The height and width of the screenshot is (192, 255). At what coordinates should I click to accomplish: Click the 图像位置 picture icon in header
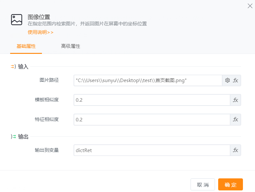(17, 20)
